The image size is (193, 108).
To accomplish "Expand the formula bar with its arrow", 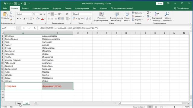I will 190,28.
